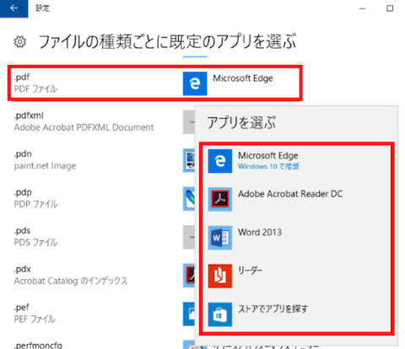Screen dimensions: 405x349
Task: Select the red リーダー app icon
Action: (x=220, y=276)
